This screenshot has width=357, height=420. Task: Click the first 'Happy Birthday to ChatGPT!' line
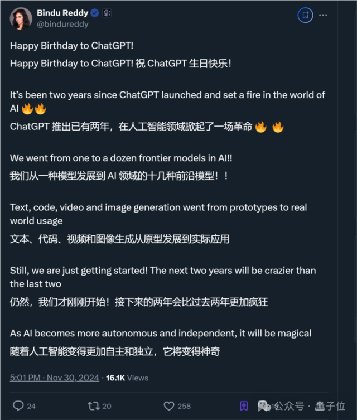pos(71,46)
